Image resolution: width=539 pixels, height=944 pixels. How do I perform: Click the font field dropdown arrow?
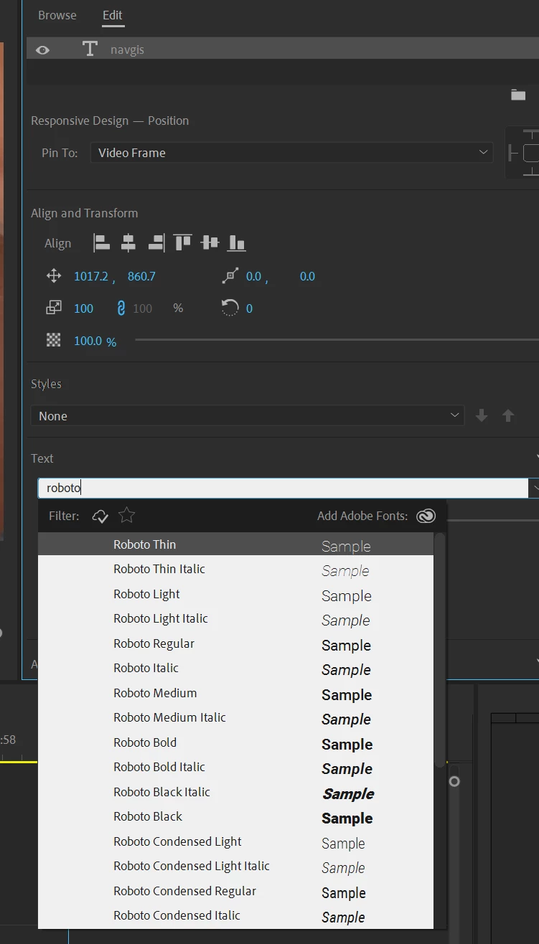click(x=534, y=488)
